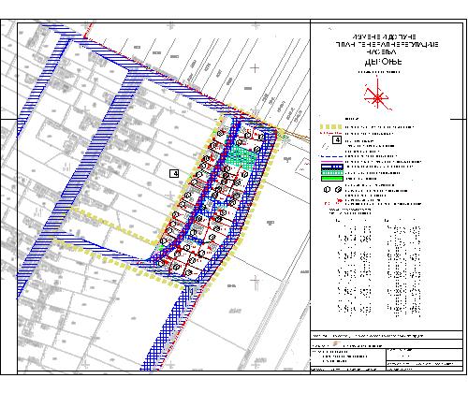Click the blue dashed line legend sample
Image resolution: width=468 pixels, height=393 pixels.
pyautogui.click(x=331, y=156)
